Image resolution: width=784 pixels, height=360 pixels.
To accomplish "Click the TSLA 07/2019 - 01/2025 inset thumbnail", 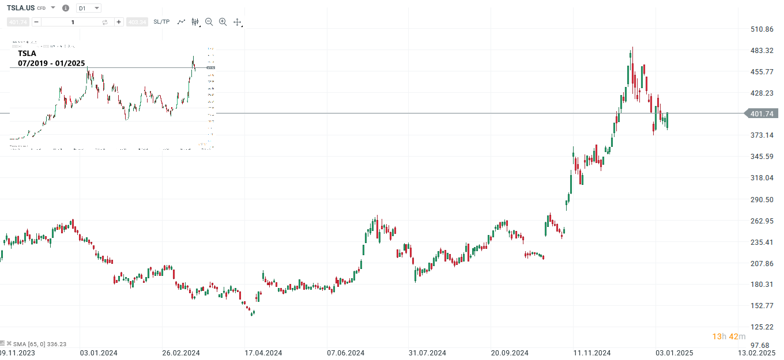I will (x=112, y=95).
